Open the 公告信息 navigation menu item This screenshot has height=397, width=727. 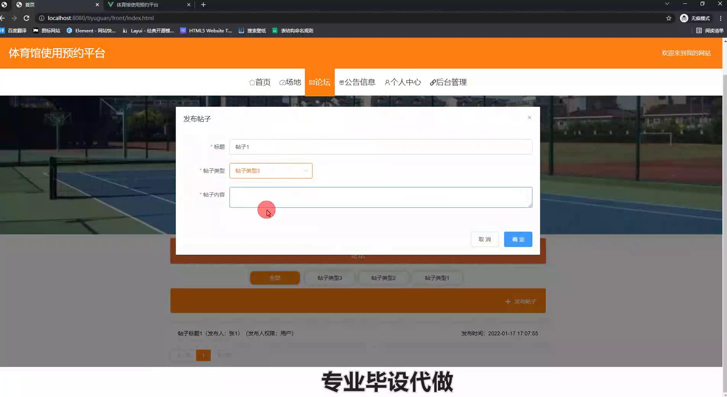pyautogui.click(x=357, y=82)
